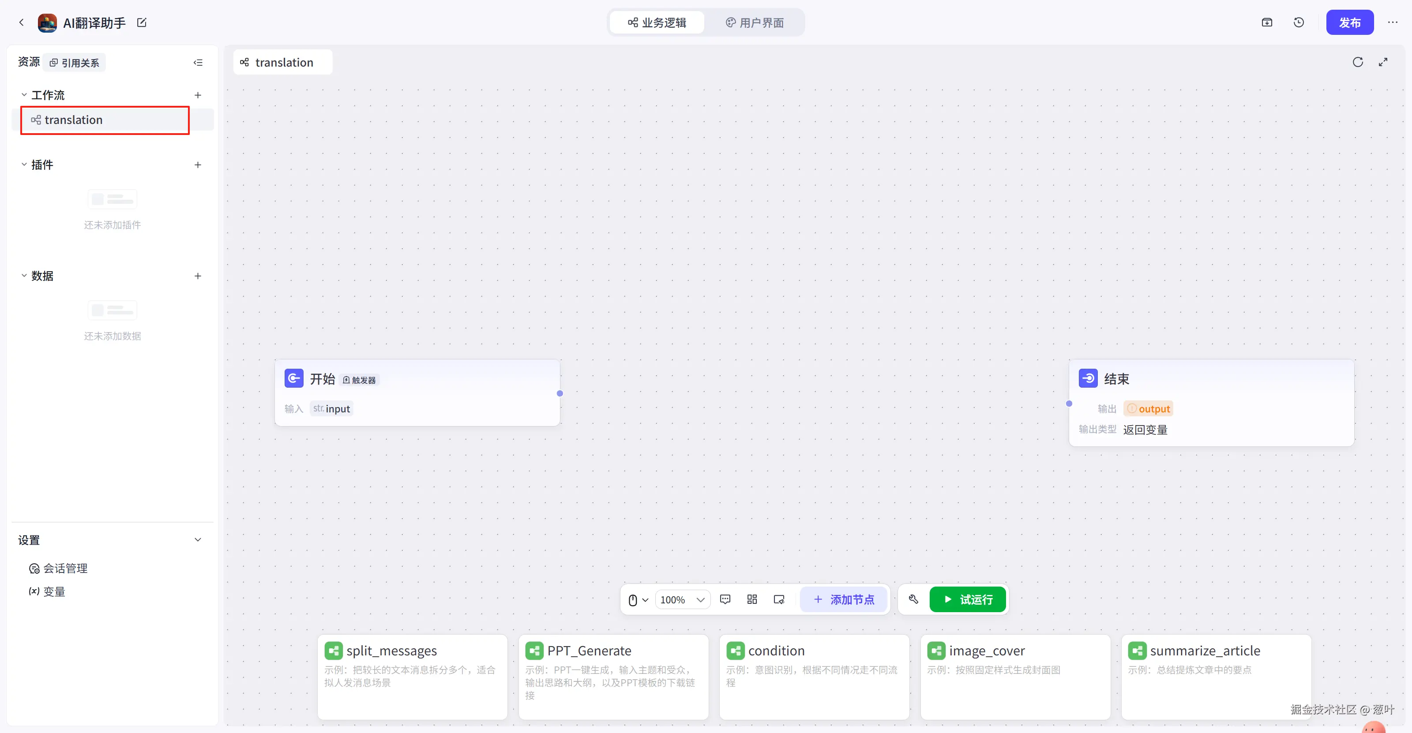Click the debug wrench icon
The image size is (1412, 733).
(913, 599)
